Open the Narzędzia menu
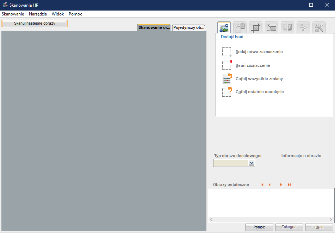 point(37,14)
